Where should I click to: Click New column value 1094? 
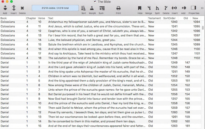pyautogui.click(x=197, y=22)
